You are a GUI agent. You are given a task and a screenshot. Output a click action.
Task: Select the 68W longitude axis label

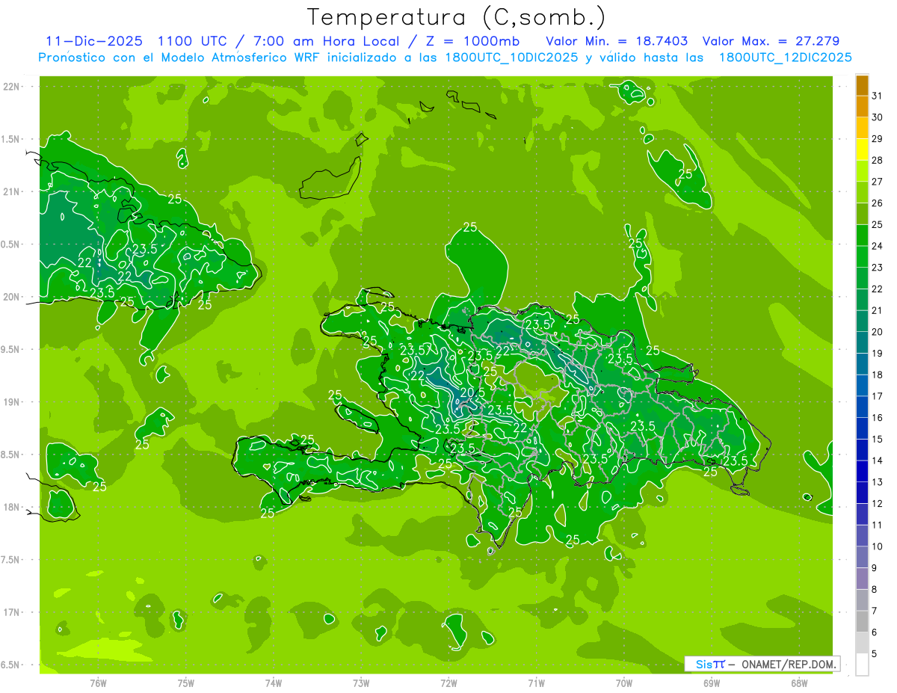(x=799, y=683)
